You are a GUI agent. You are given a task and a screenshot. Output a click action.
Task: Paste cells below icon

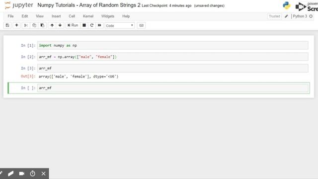point(42,25)
